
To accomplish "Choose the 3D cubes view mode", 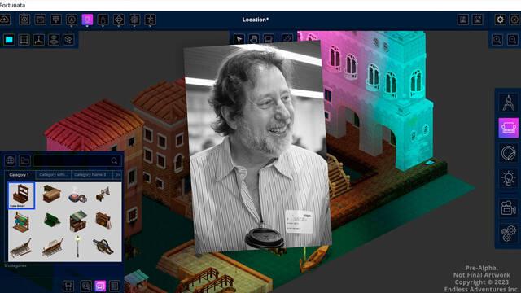I will click(x=68, y=40).
